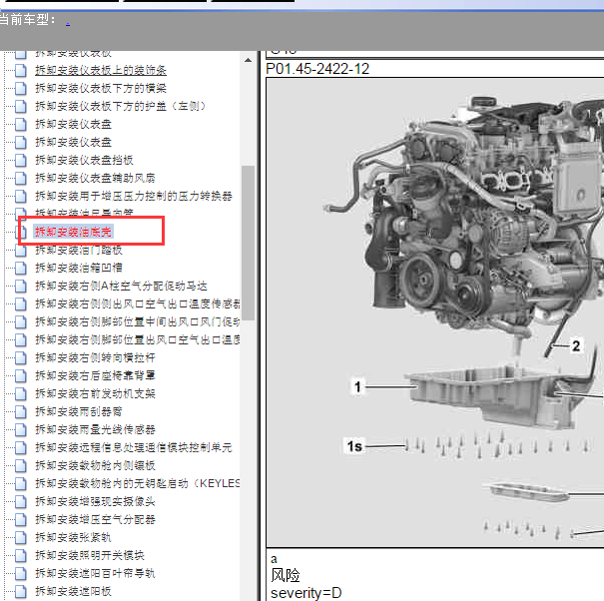Select 拆卸安装右侧侧出风口空气出口温度传感器 entry
Viewport: 604px width, 601px height.
pos(138,303)
